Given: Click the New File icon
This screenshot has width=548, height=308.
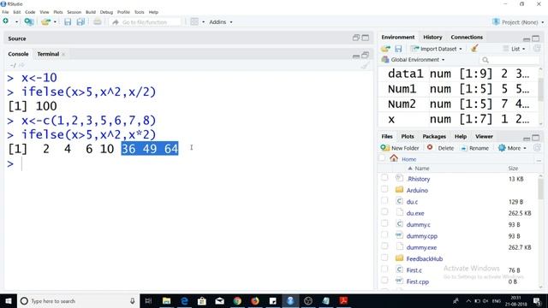Looking at the screenshot, I should [x=6, y=21].
